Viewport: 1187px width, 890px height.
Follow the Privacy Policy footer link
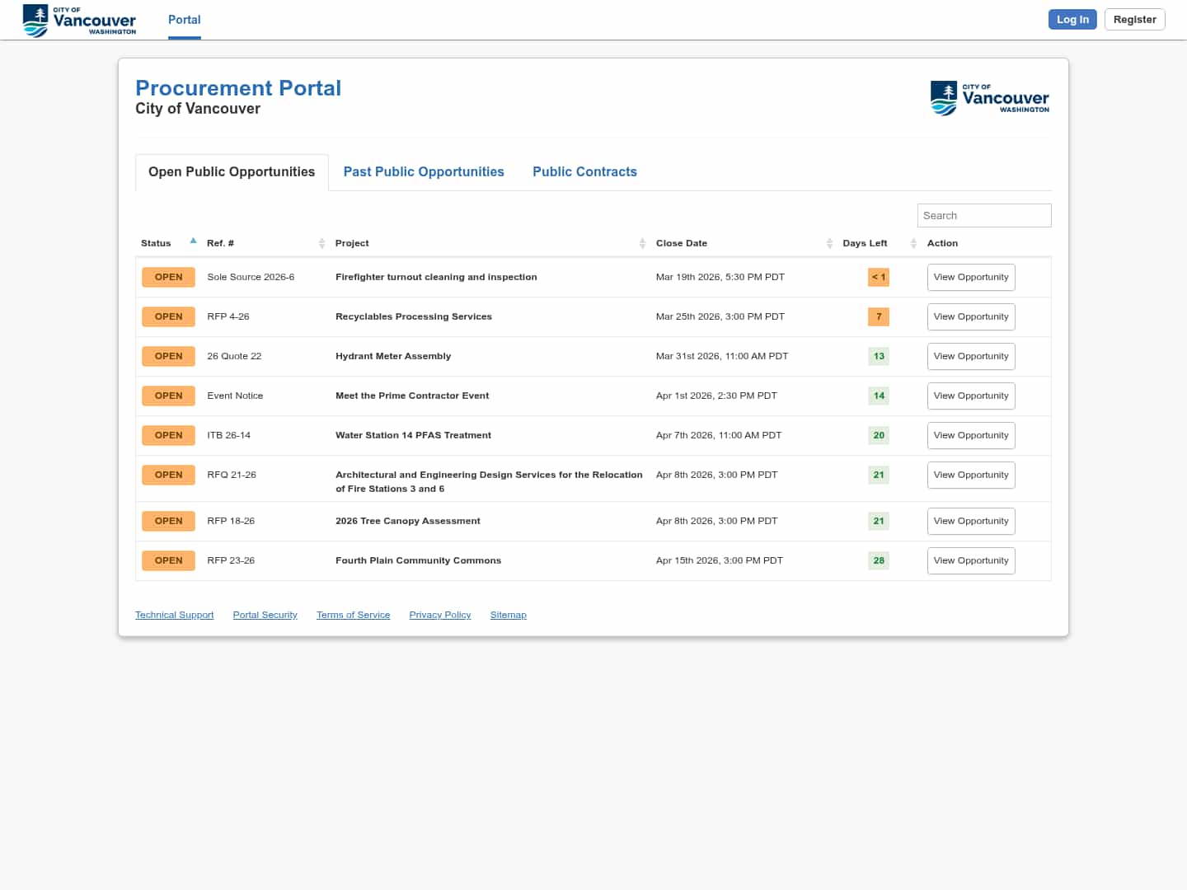(439, 615)
